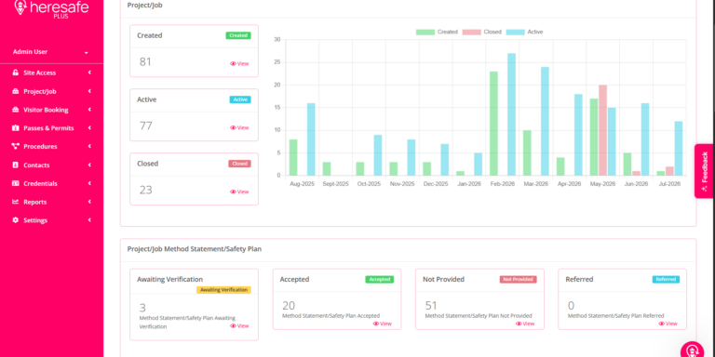Expand the Contacts chevron
The width and height of the screenshot is (715, 357).
(x=89, y=165)
